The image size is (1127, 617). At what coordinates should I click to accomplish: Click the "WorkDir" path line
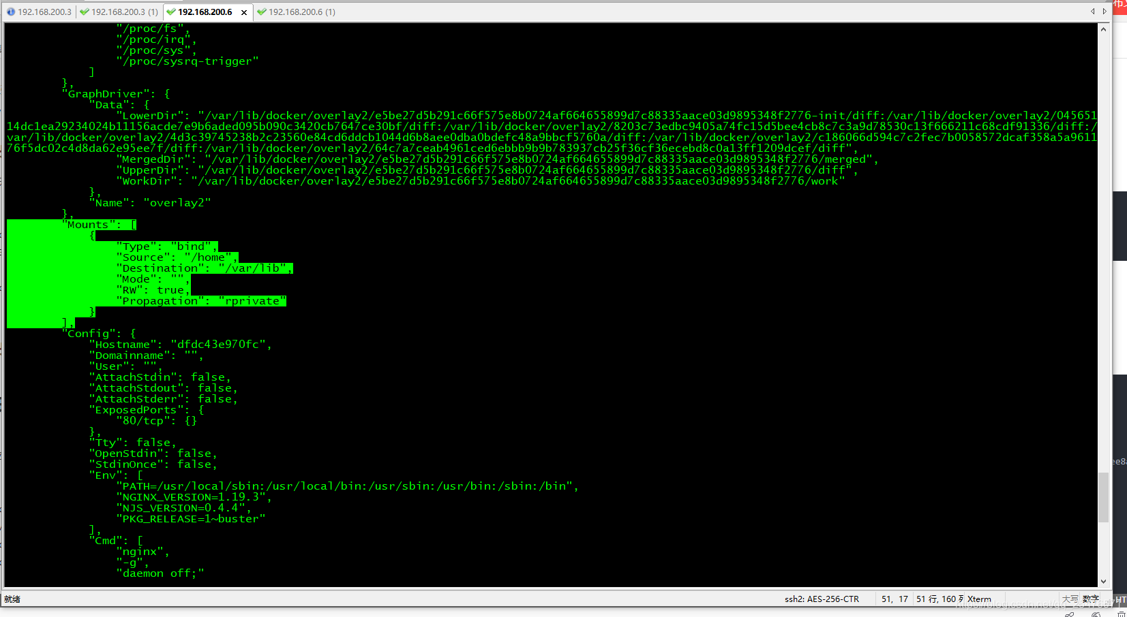[481, 181]
